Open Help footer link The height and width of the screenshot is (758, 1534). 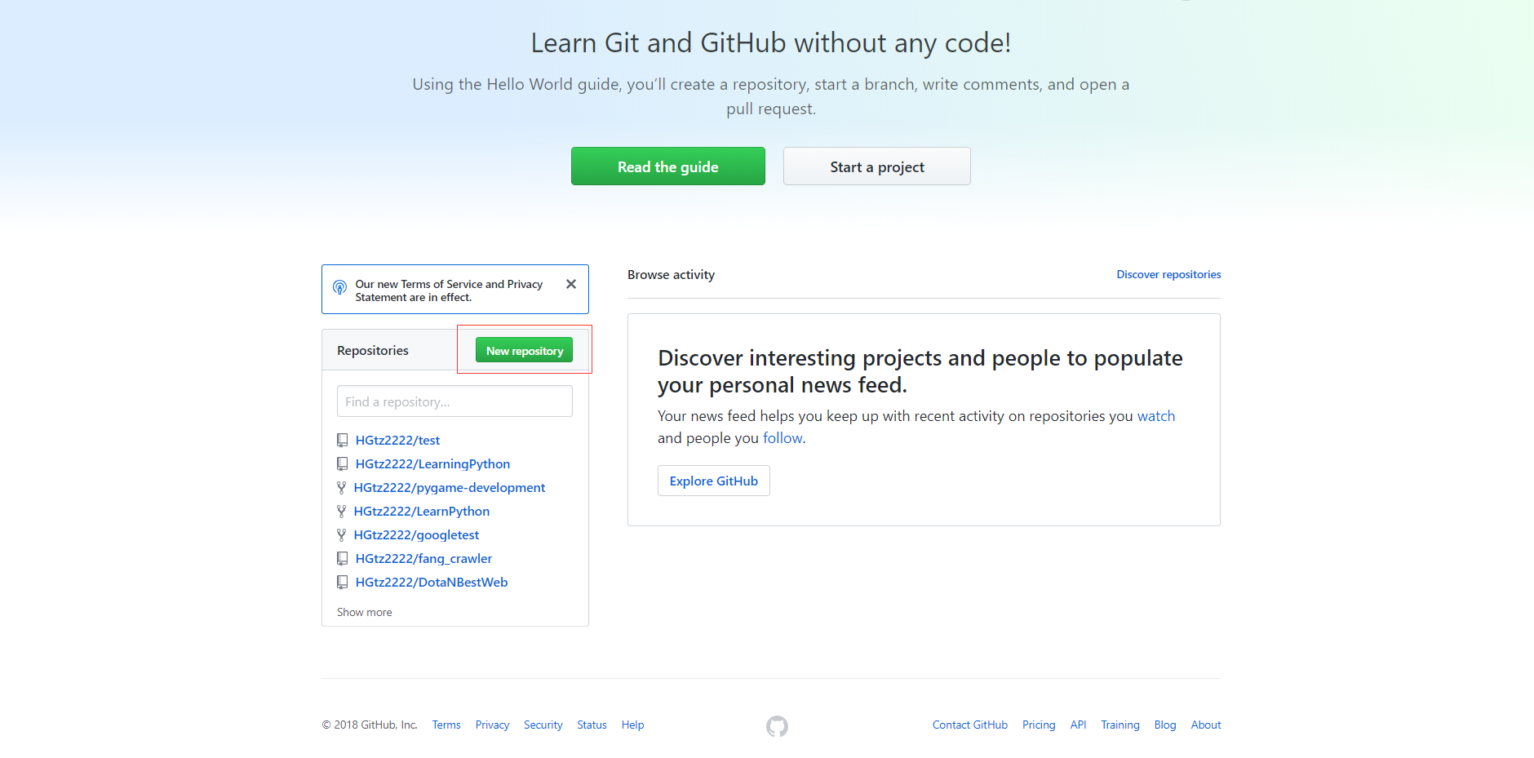tap(632, 725)
